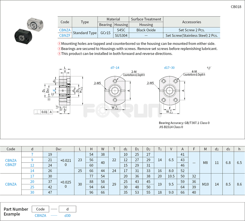Click the surface roughness 6.3 symbol

[x=209, y=68]
